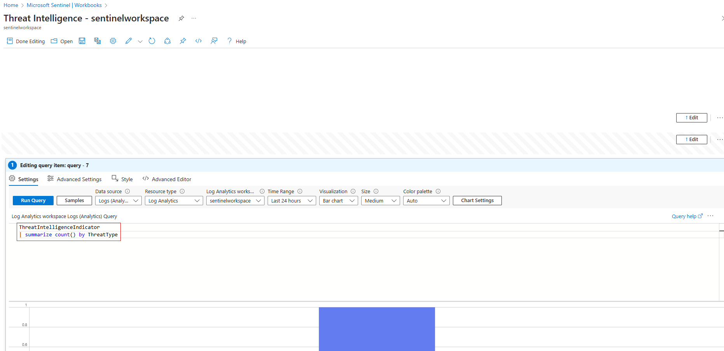The image size is (724, 351).
Task: Switch to the Style tab
Action: point(122,179)
